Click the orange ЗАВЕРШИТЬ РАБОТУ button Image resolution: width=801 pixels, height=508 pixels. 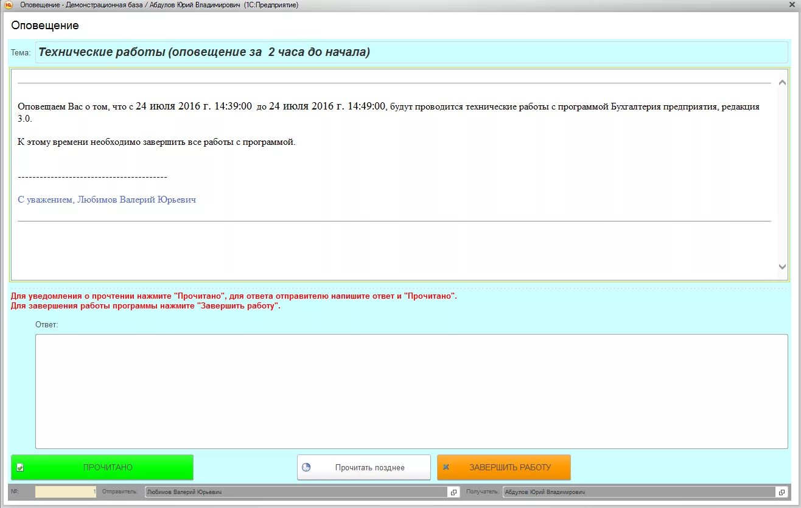(504, 467)
